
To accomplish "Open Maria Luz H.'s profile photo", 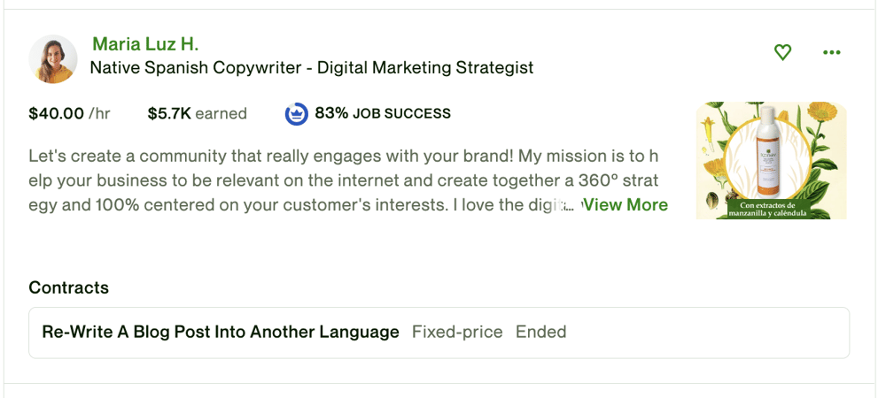I will pos(53,59).
